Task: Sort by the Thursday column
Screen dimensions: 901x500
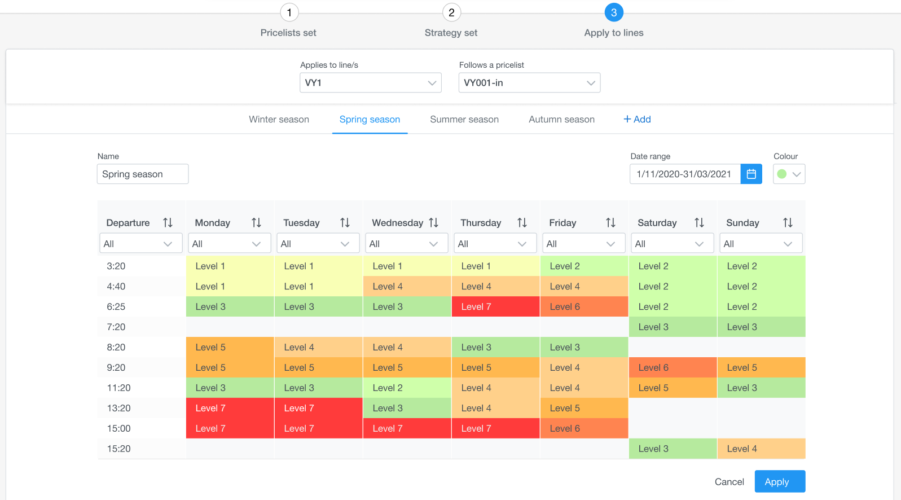Action: (x=522, y=222)
